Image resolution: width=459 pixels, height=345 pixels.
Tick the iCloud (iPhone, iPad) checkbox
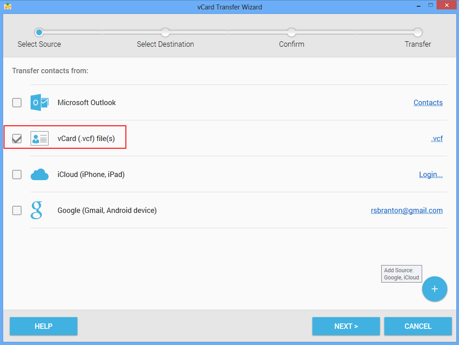click(x=17, y=174)
